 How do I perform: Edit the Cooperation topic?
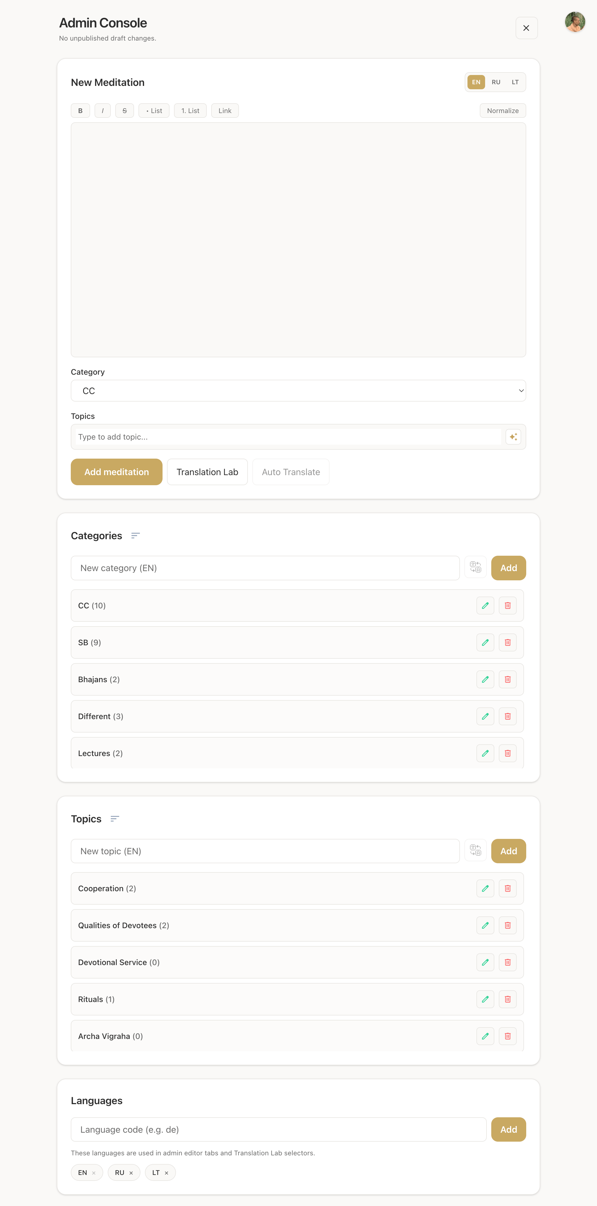485,888
